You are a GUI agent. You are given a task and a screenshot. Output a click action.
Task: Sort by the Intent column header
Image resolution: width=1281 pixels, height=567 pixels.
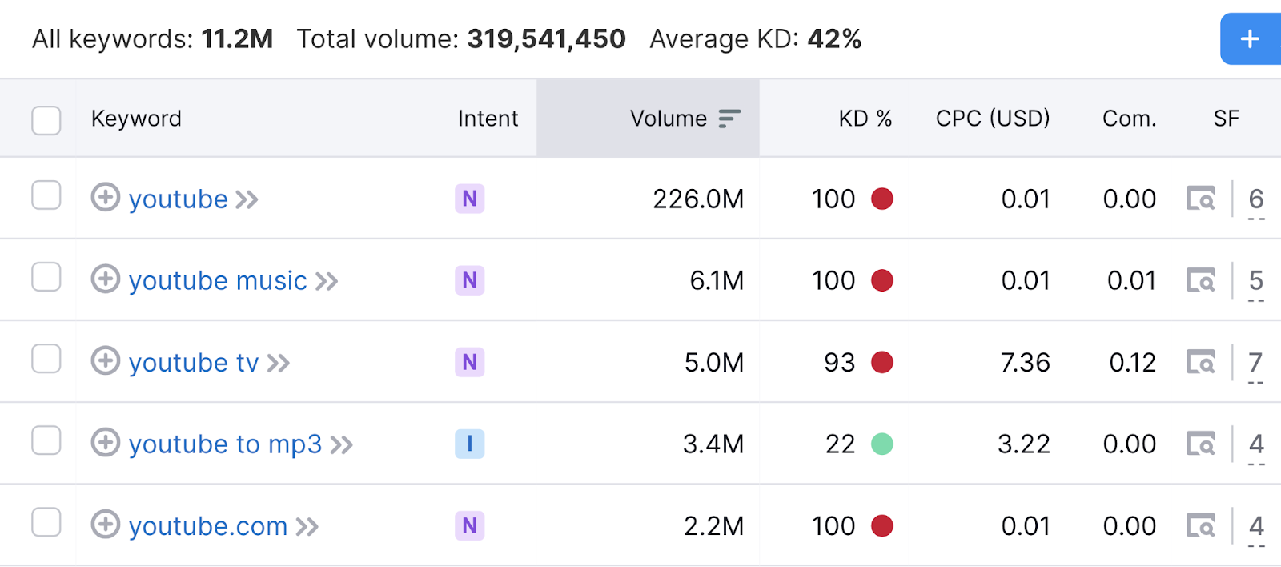(488, 119)
